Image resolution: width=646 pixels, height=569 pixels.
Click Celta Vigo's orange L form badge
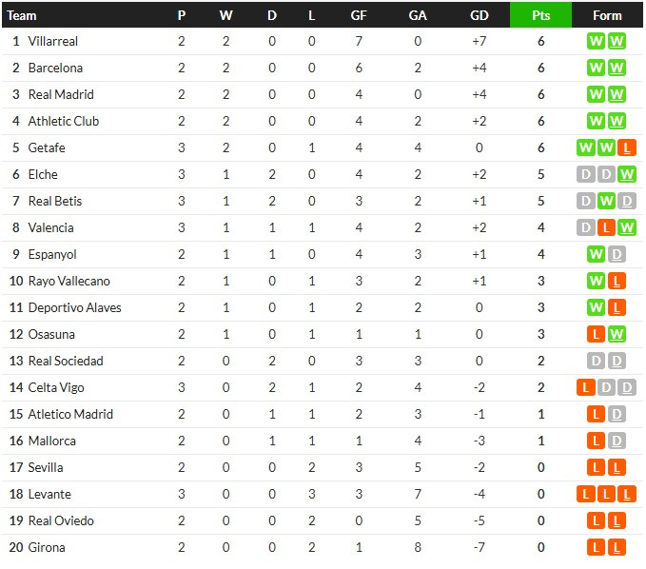click(x=586, y=387)
